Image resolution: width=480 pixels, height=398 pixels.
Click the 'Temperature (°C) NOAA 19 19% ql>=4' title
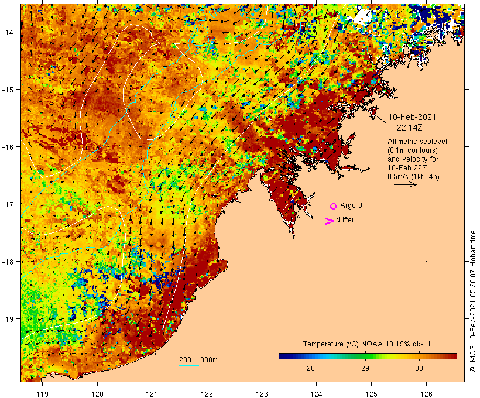367,344
